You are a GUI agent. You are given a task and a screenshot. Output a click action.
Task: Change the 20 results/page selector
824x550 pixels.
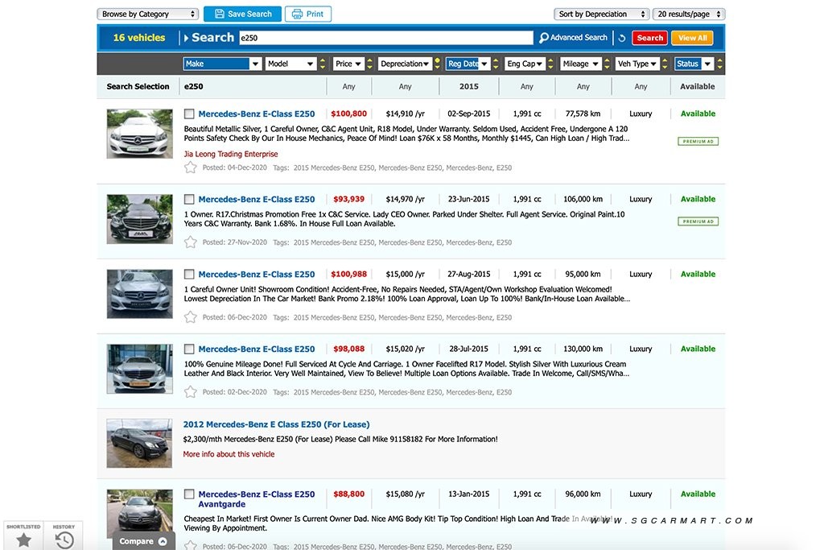coord(690,14)
